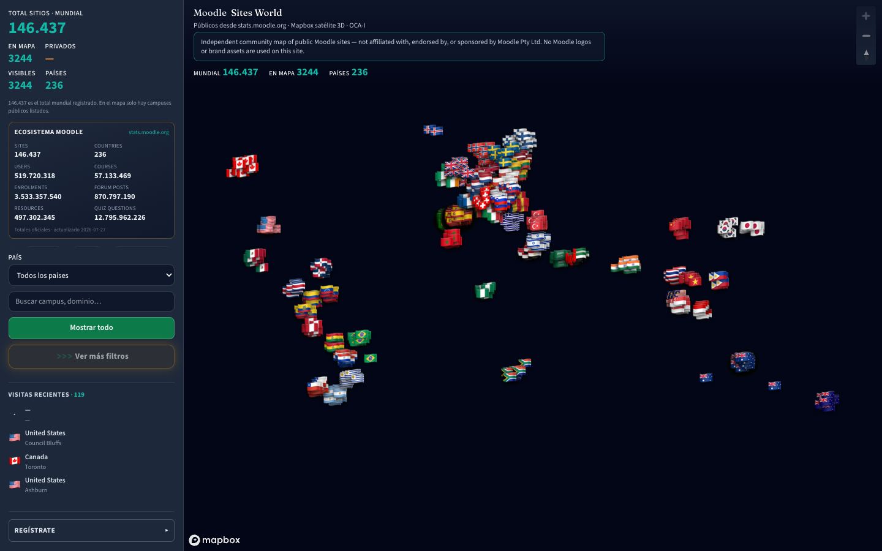882x551 pixels.
Task: Zoom out of the map
Action: (866, 36)
